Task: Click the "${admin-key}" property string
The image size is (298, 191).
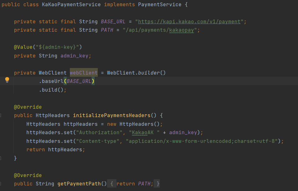Action: [x=57, y=47]
